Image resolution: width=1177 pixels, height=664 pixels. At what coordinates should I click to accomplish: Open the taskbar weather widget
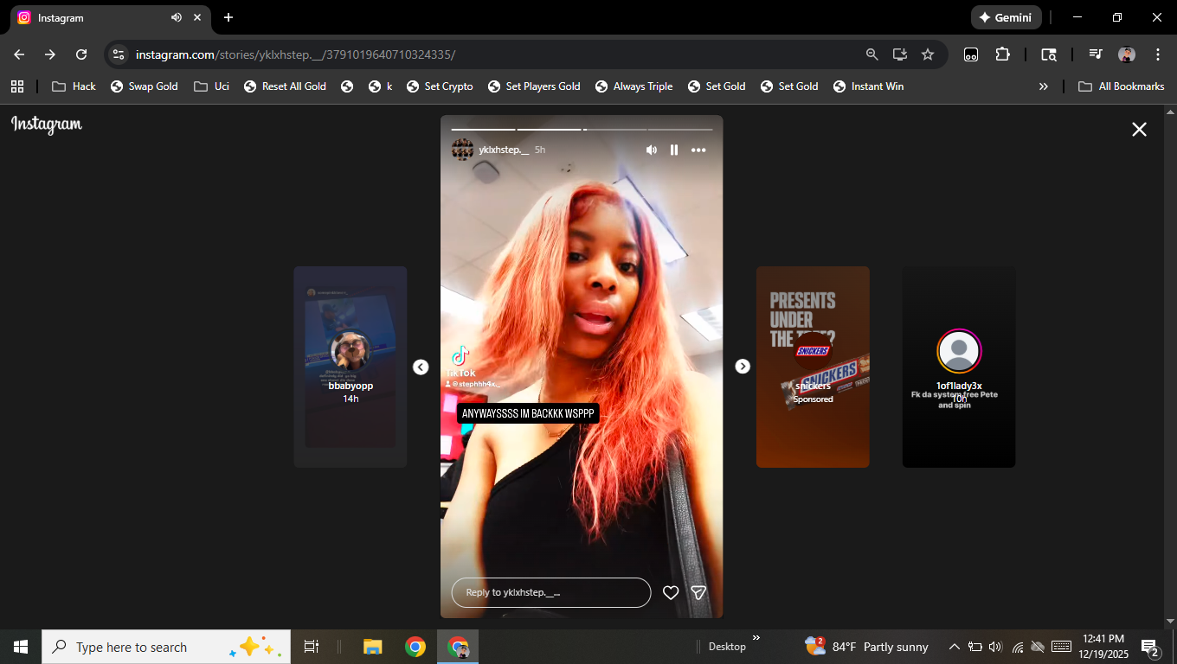866,647
